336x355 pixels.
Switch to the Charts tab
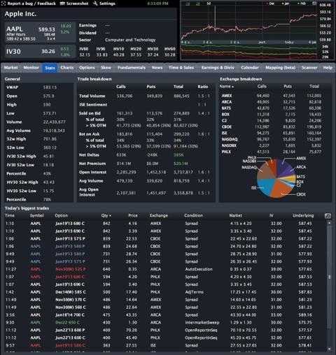(67, 68)
